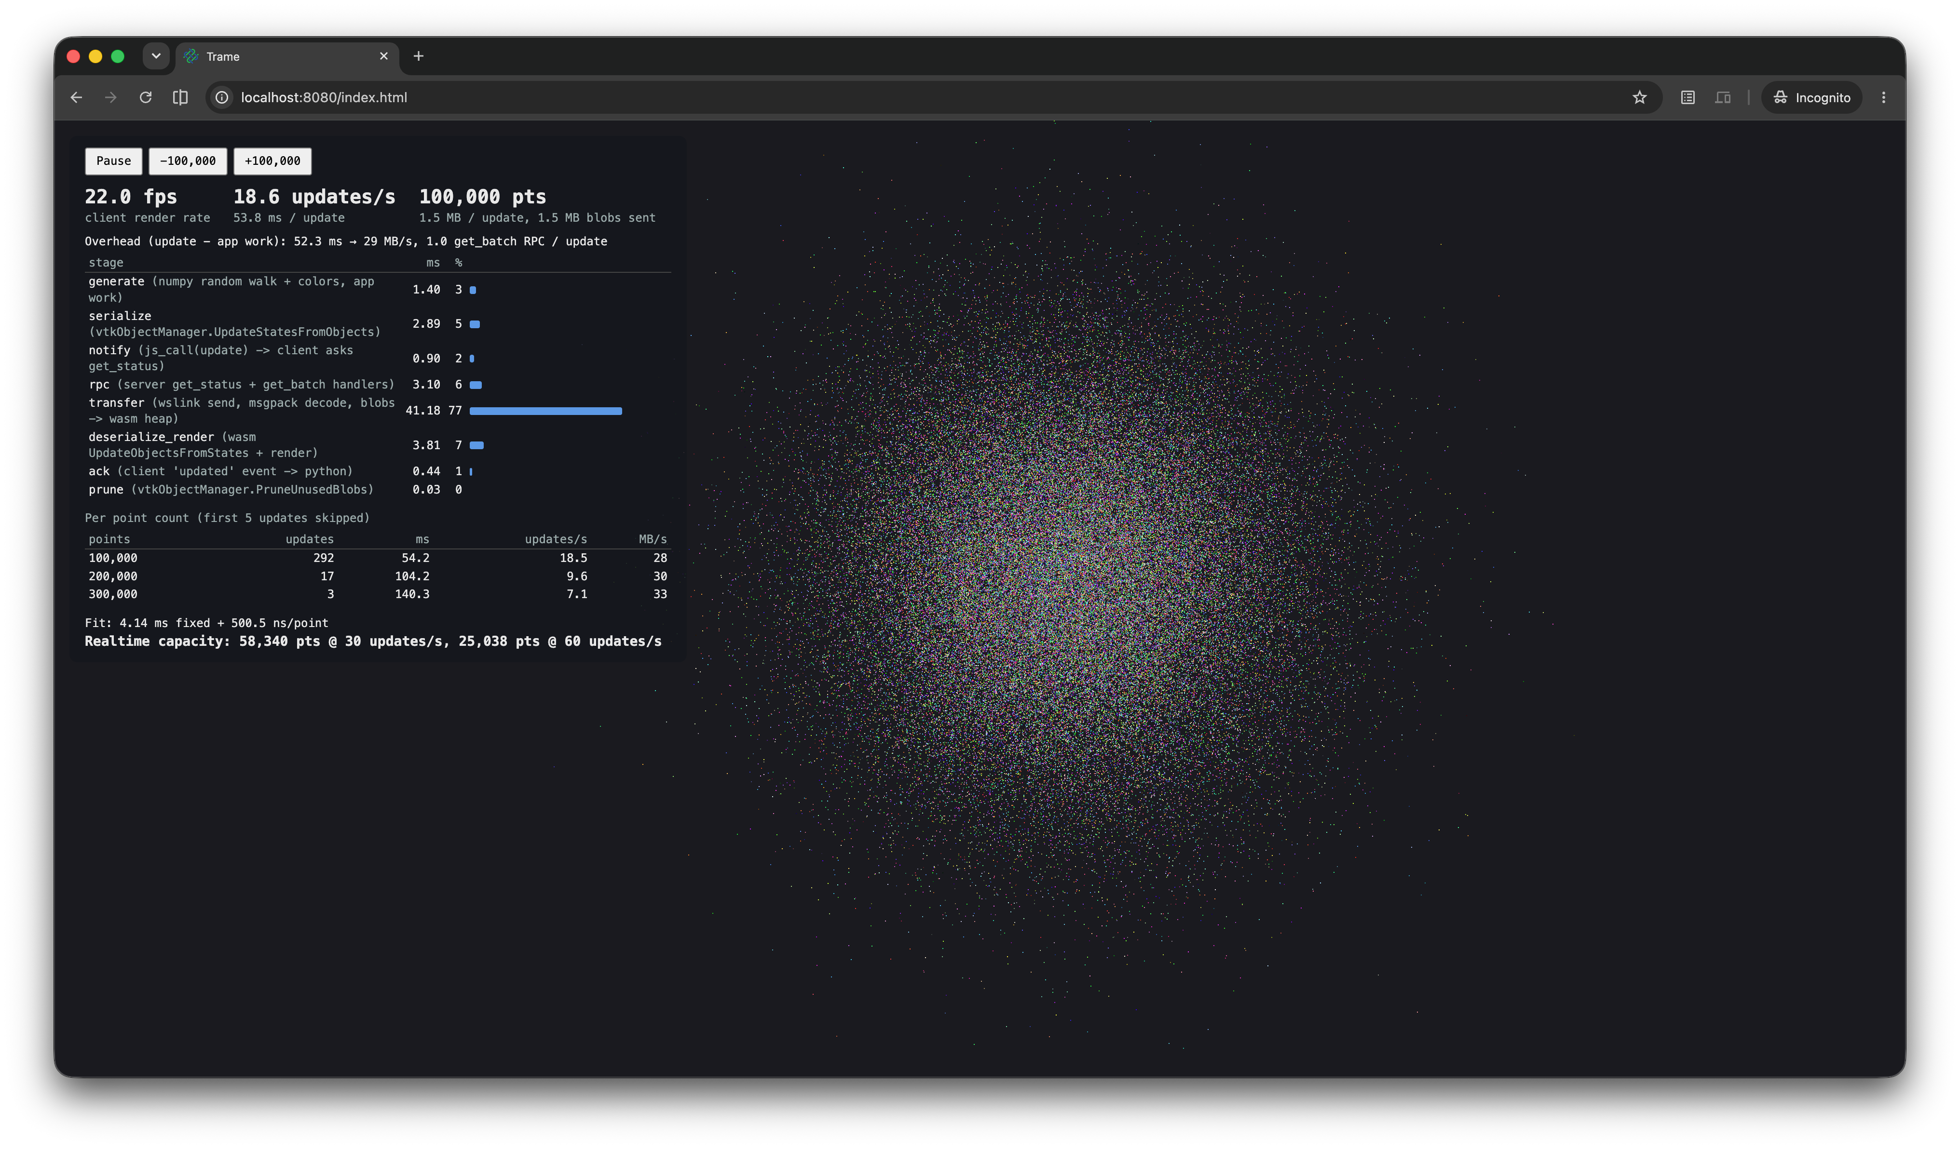Image resolution: width=1960 pixels, height=1149 pixels.
Task: Open a new tab with plus
Action: pyautogui.click(x=419, y=56)
